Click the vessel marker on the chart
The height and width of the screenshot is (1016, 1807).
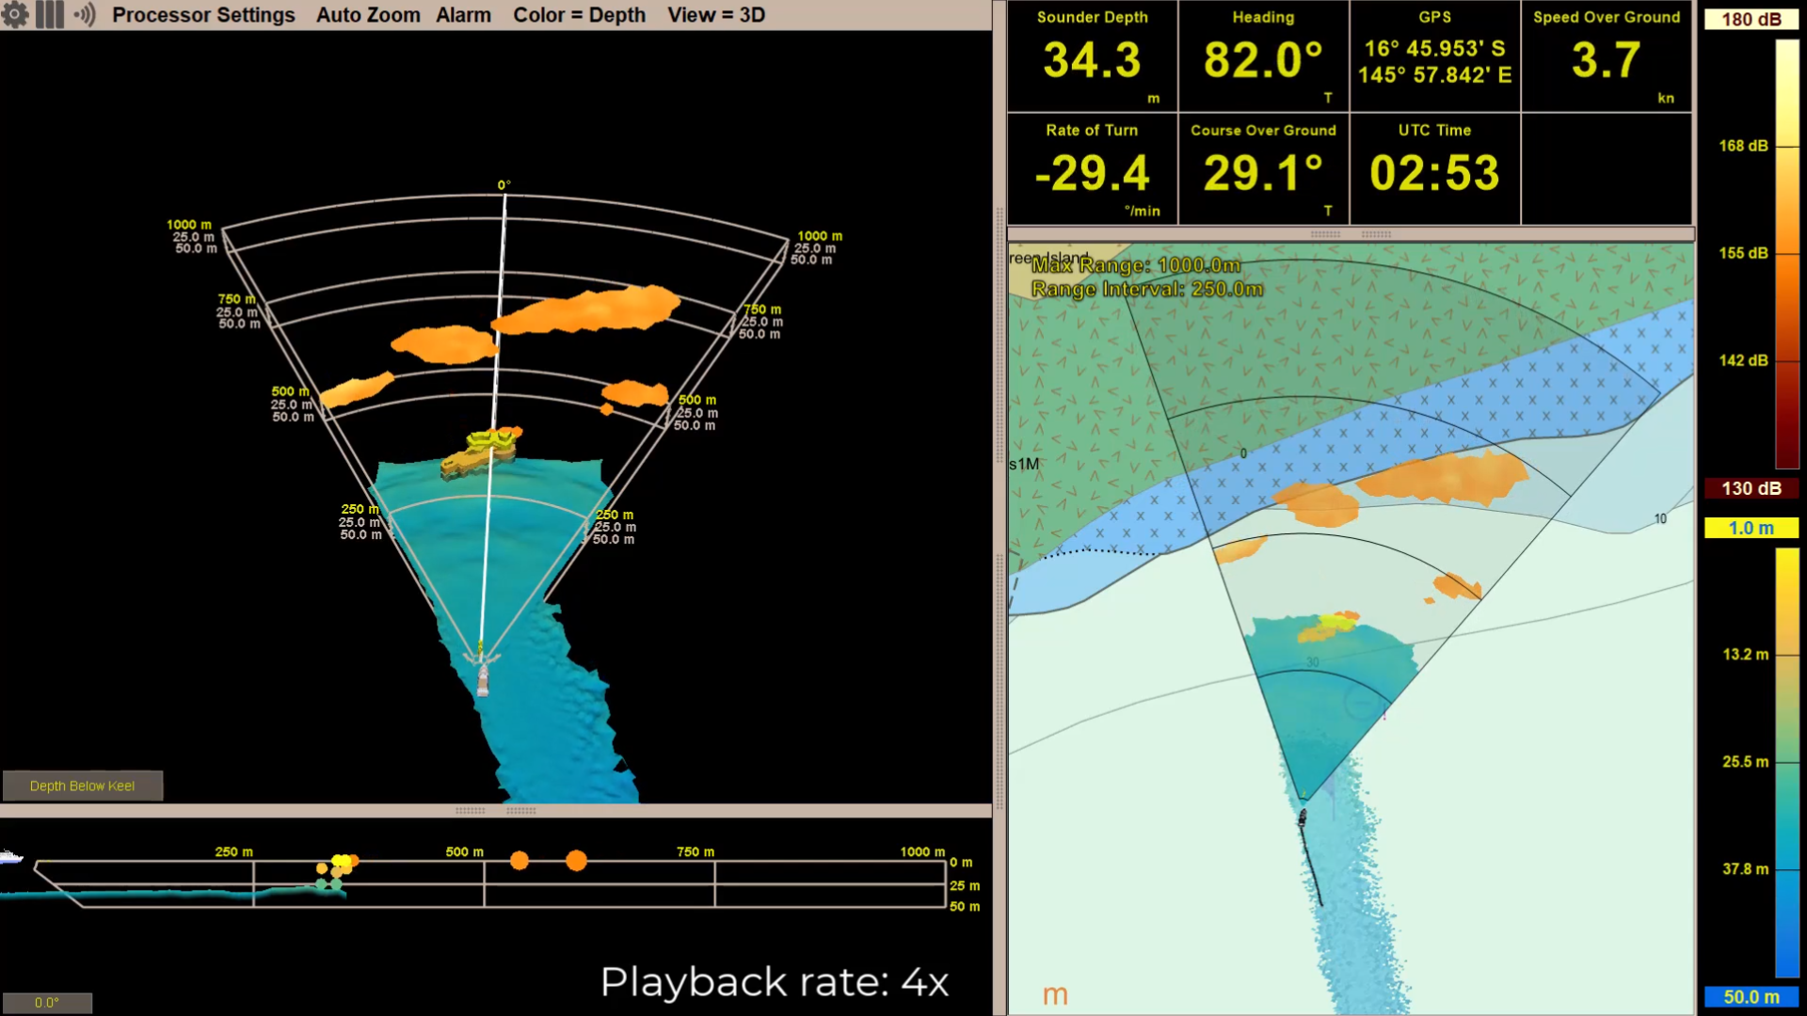click(1303, 817)
